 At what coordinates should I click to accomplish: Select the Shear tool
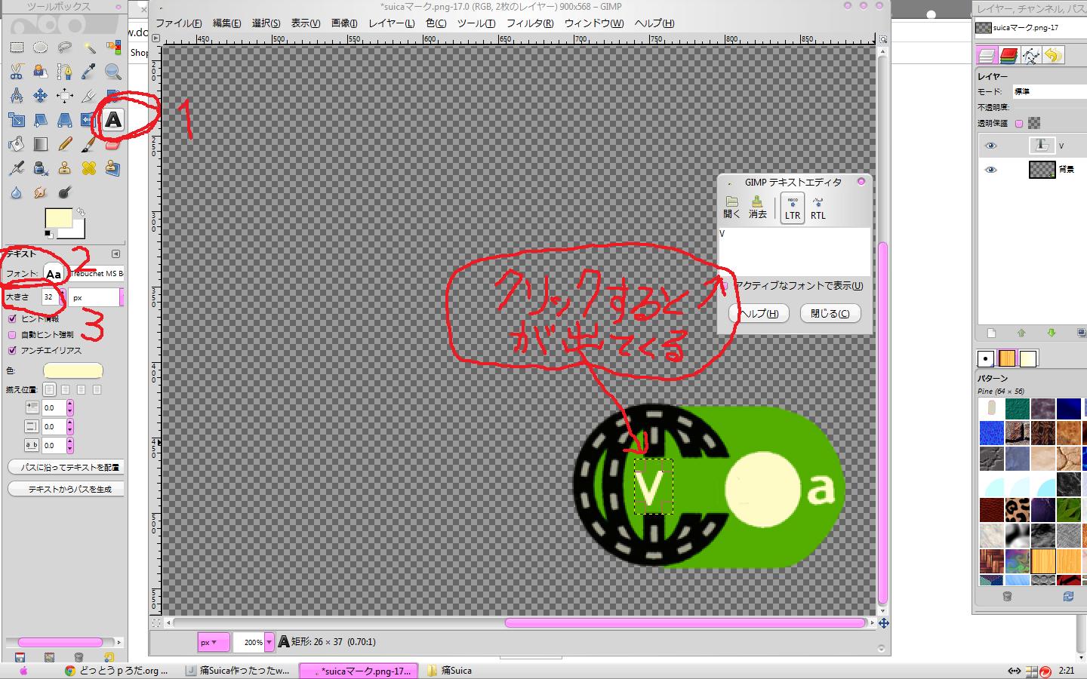pos(41,120)
